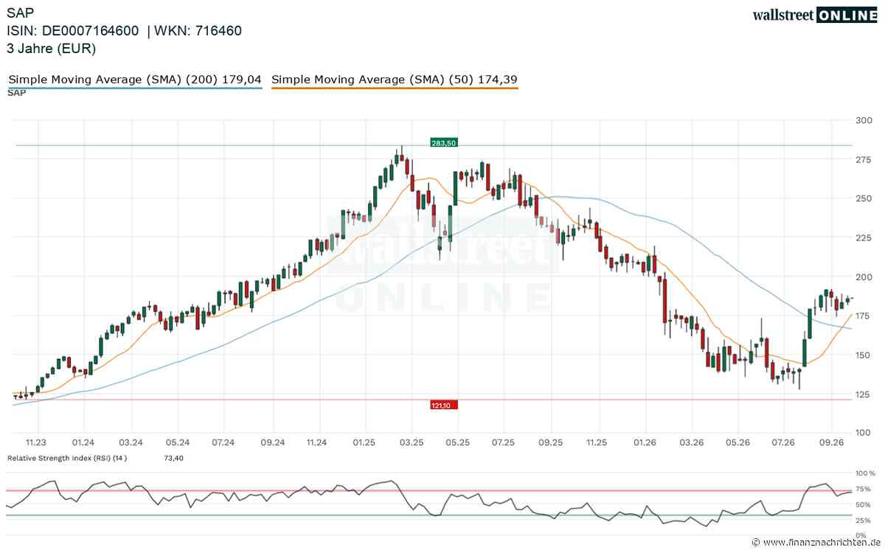This screenshot has height=553, width=885.
Task: Click the ISIN DE0007164600 line
Action: pos(124,31)
